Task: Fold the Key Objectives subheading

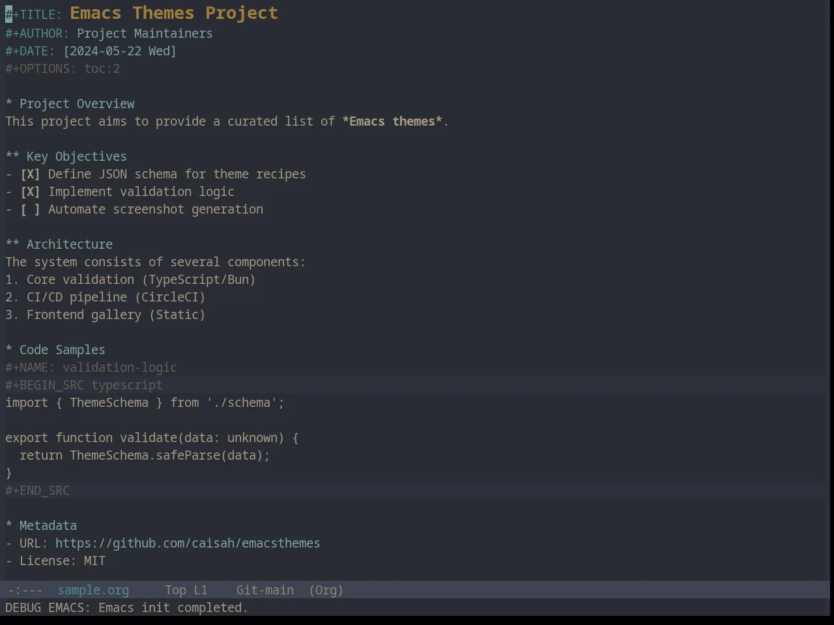Action: pos(66,157)
